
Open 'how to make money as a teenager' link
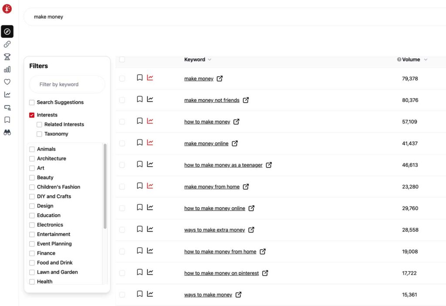(x=223, y=165)
